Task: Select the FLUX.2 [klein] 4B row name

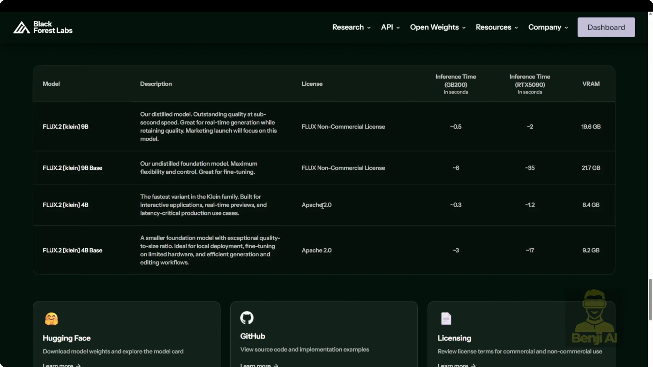Action: [x=66, y=205]
